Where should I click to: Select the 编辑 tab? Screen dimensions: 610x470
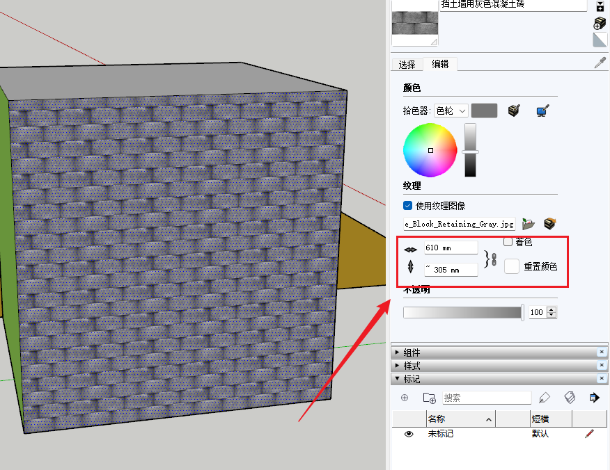440,64
